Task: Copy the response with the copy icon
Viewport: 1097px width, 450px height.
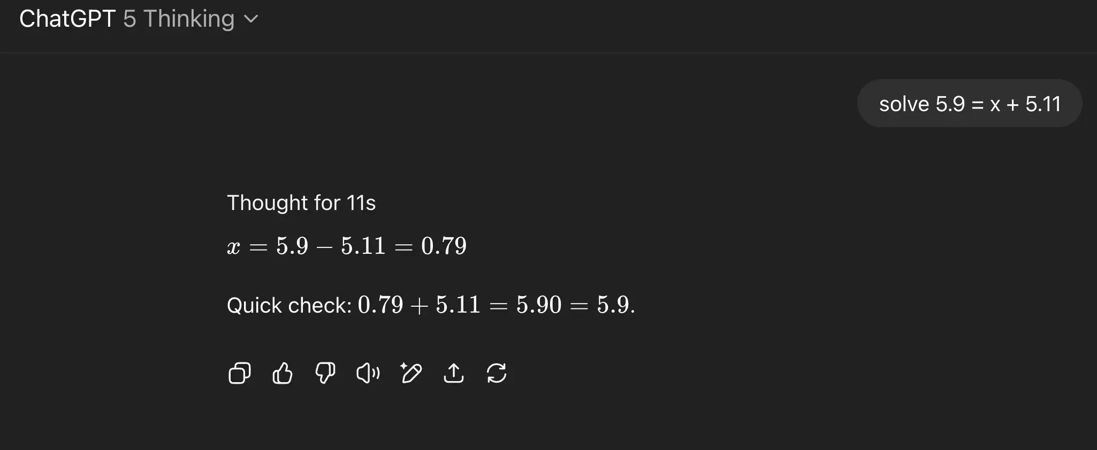Action: point(239,373)
